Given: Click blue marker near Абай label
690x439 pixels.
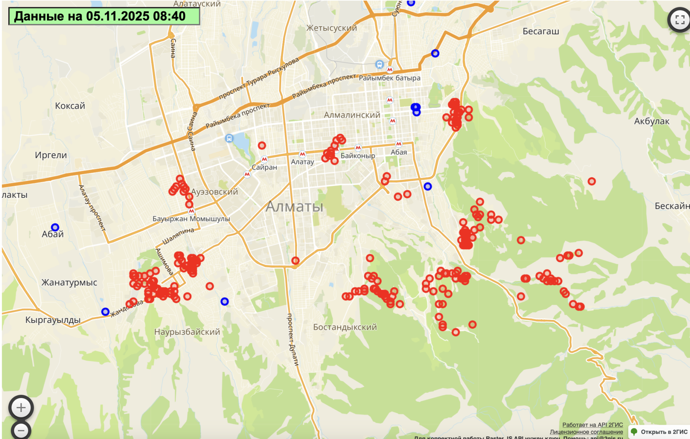Looking at the screenshot, I should coord(55,227).
